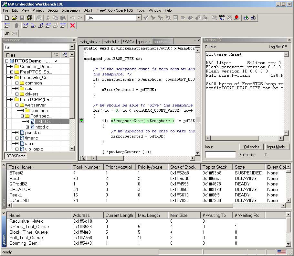294x256 pixels.
Task: Copy selection with the Copy icon
Action: tap(55, 18)
